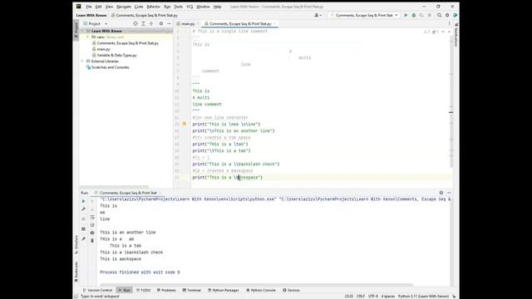532x299 pixels.
Task: Open File menu
Action: [89, 7]
